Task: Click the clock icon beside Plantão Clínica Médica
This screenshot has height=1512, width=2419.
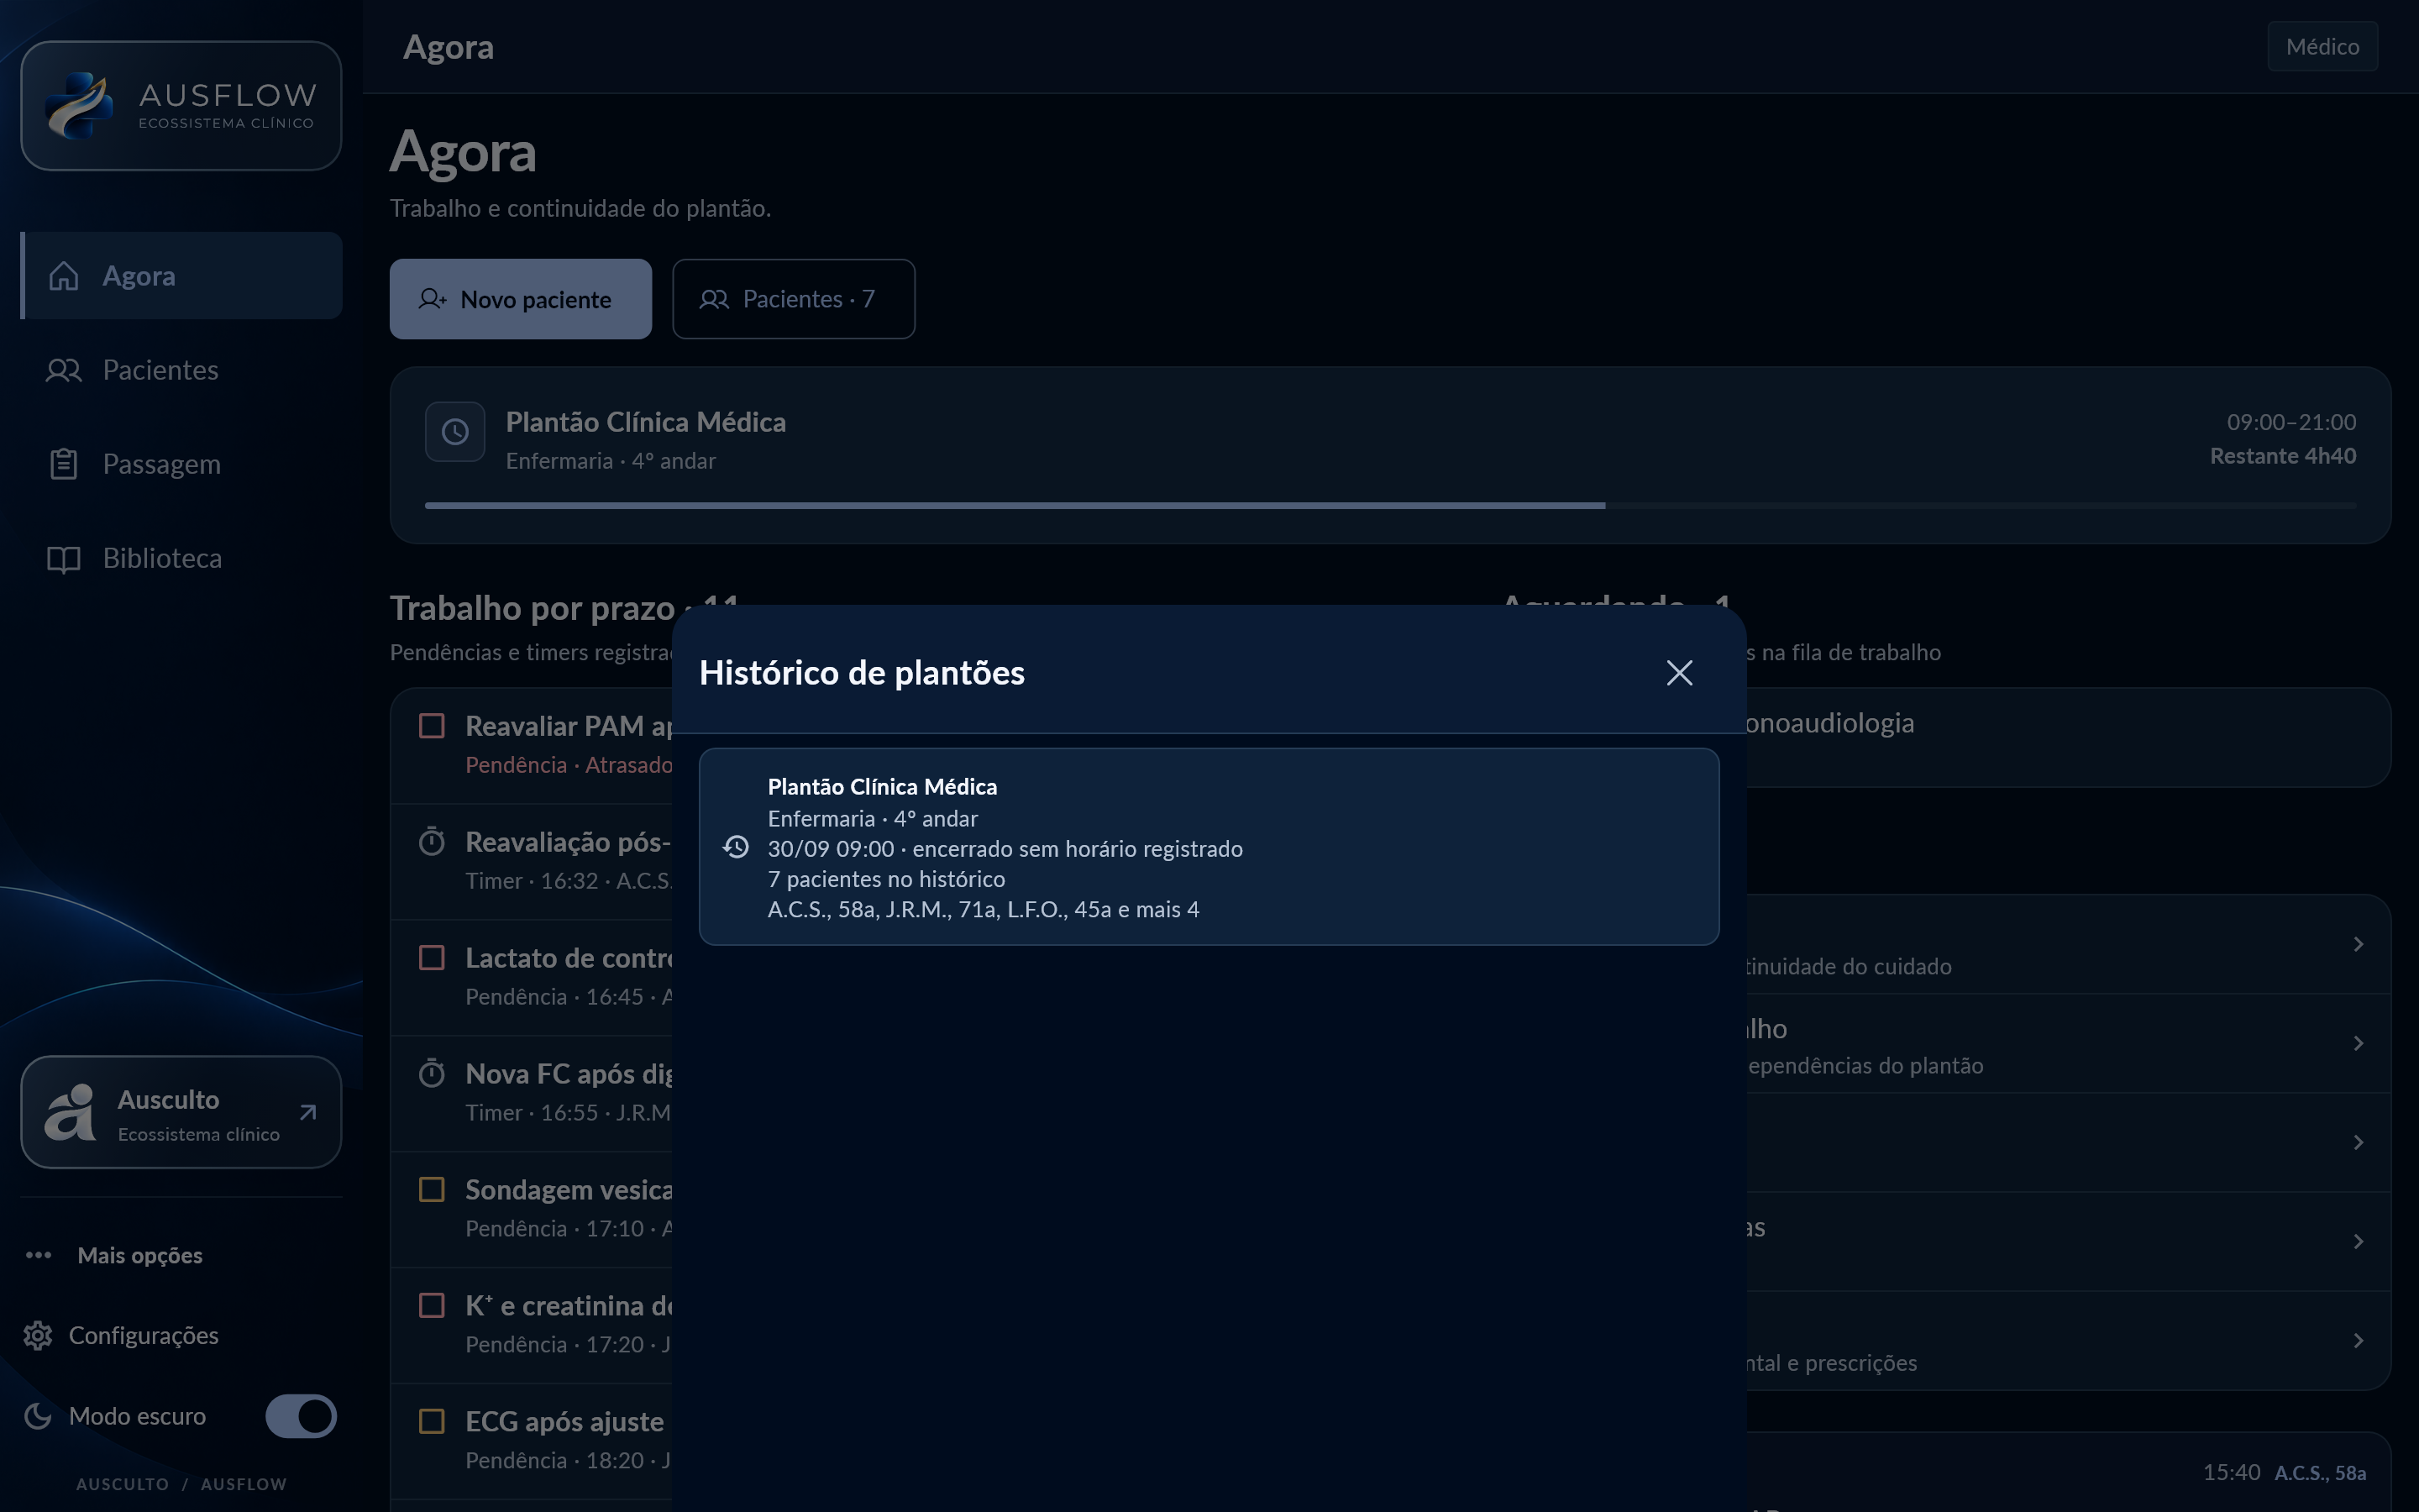Action: pyautogui.click(x=454, y=432)
